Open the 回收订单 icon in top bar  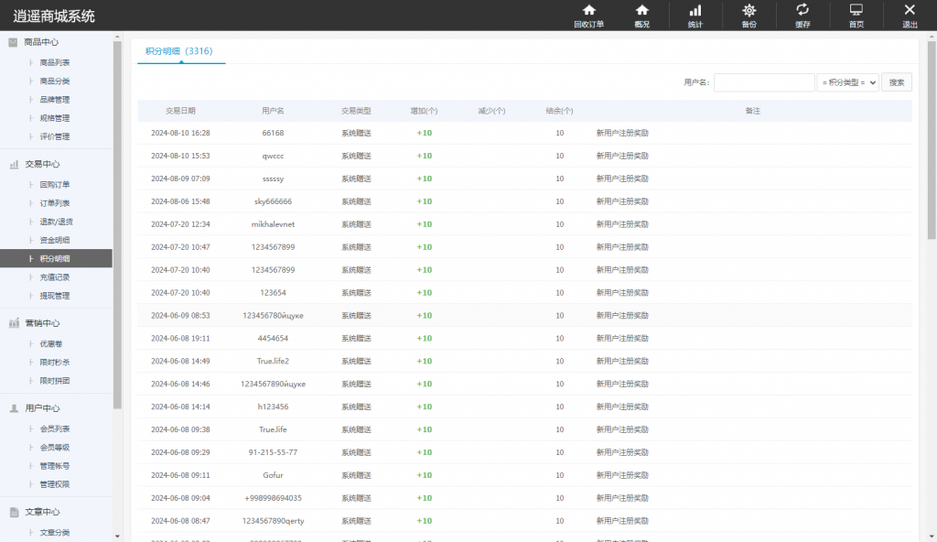point(588,10)
